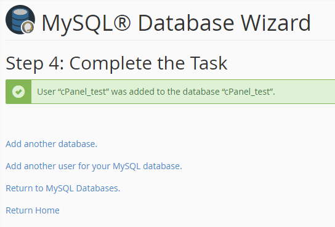Viewport: 335px width, 227px height.
Task: Click the MySQL Database Wizard cylinder icon
Action: pos(20,20)
